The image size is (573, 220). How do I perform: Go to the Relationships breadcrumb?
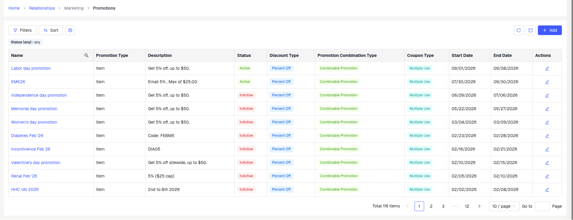pyautogui.click(x=42, y=8)
